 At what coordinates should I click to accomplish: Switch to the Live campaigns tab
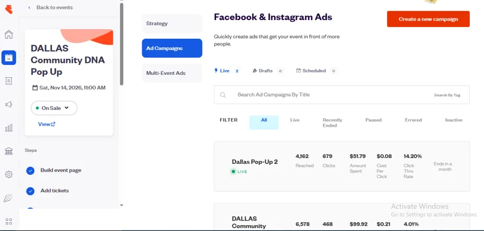pos(227,71)
